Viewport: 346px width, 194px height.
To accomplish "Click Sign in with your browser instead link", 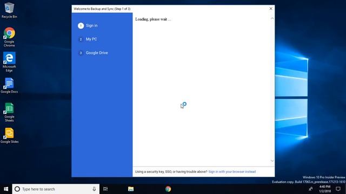I will (232, 171).
